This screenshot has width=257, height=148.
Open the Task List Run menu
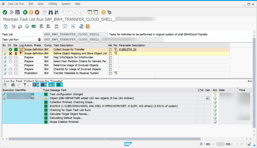click(x=16, y=4)
